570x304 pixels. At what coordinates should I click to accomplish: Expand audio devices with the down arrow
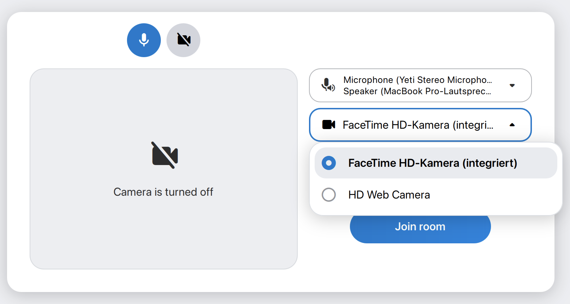tap(512, 85)
